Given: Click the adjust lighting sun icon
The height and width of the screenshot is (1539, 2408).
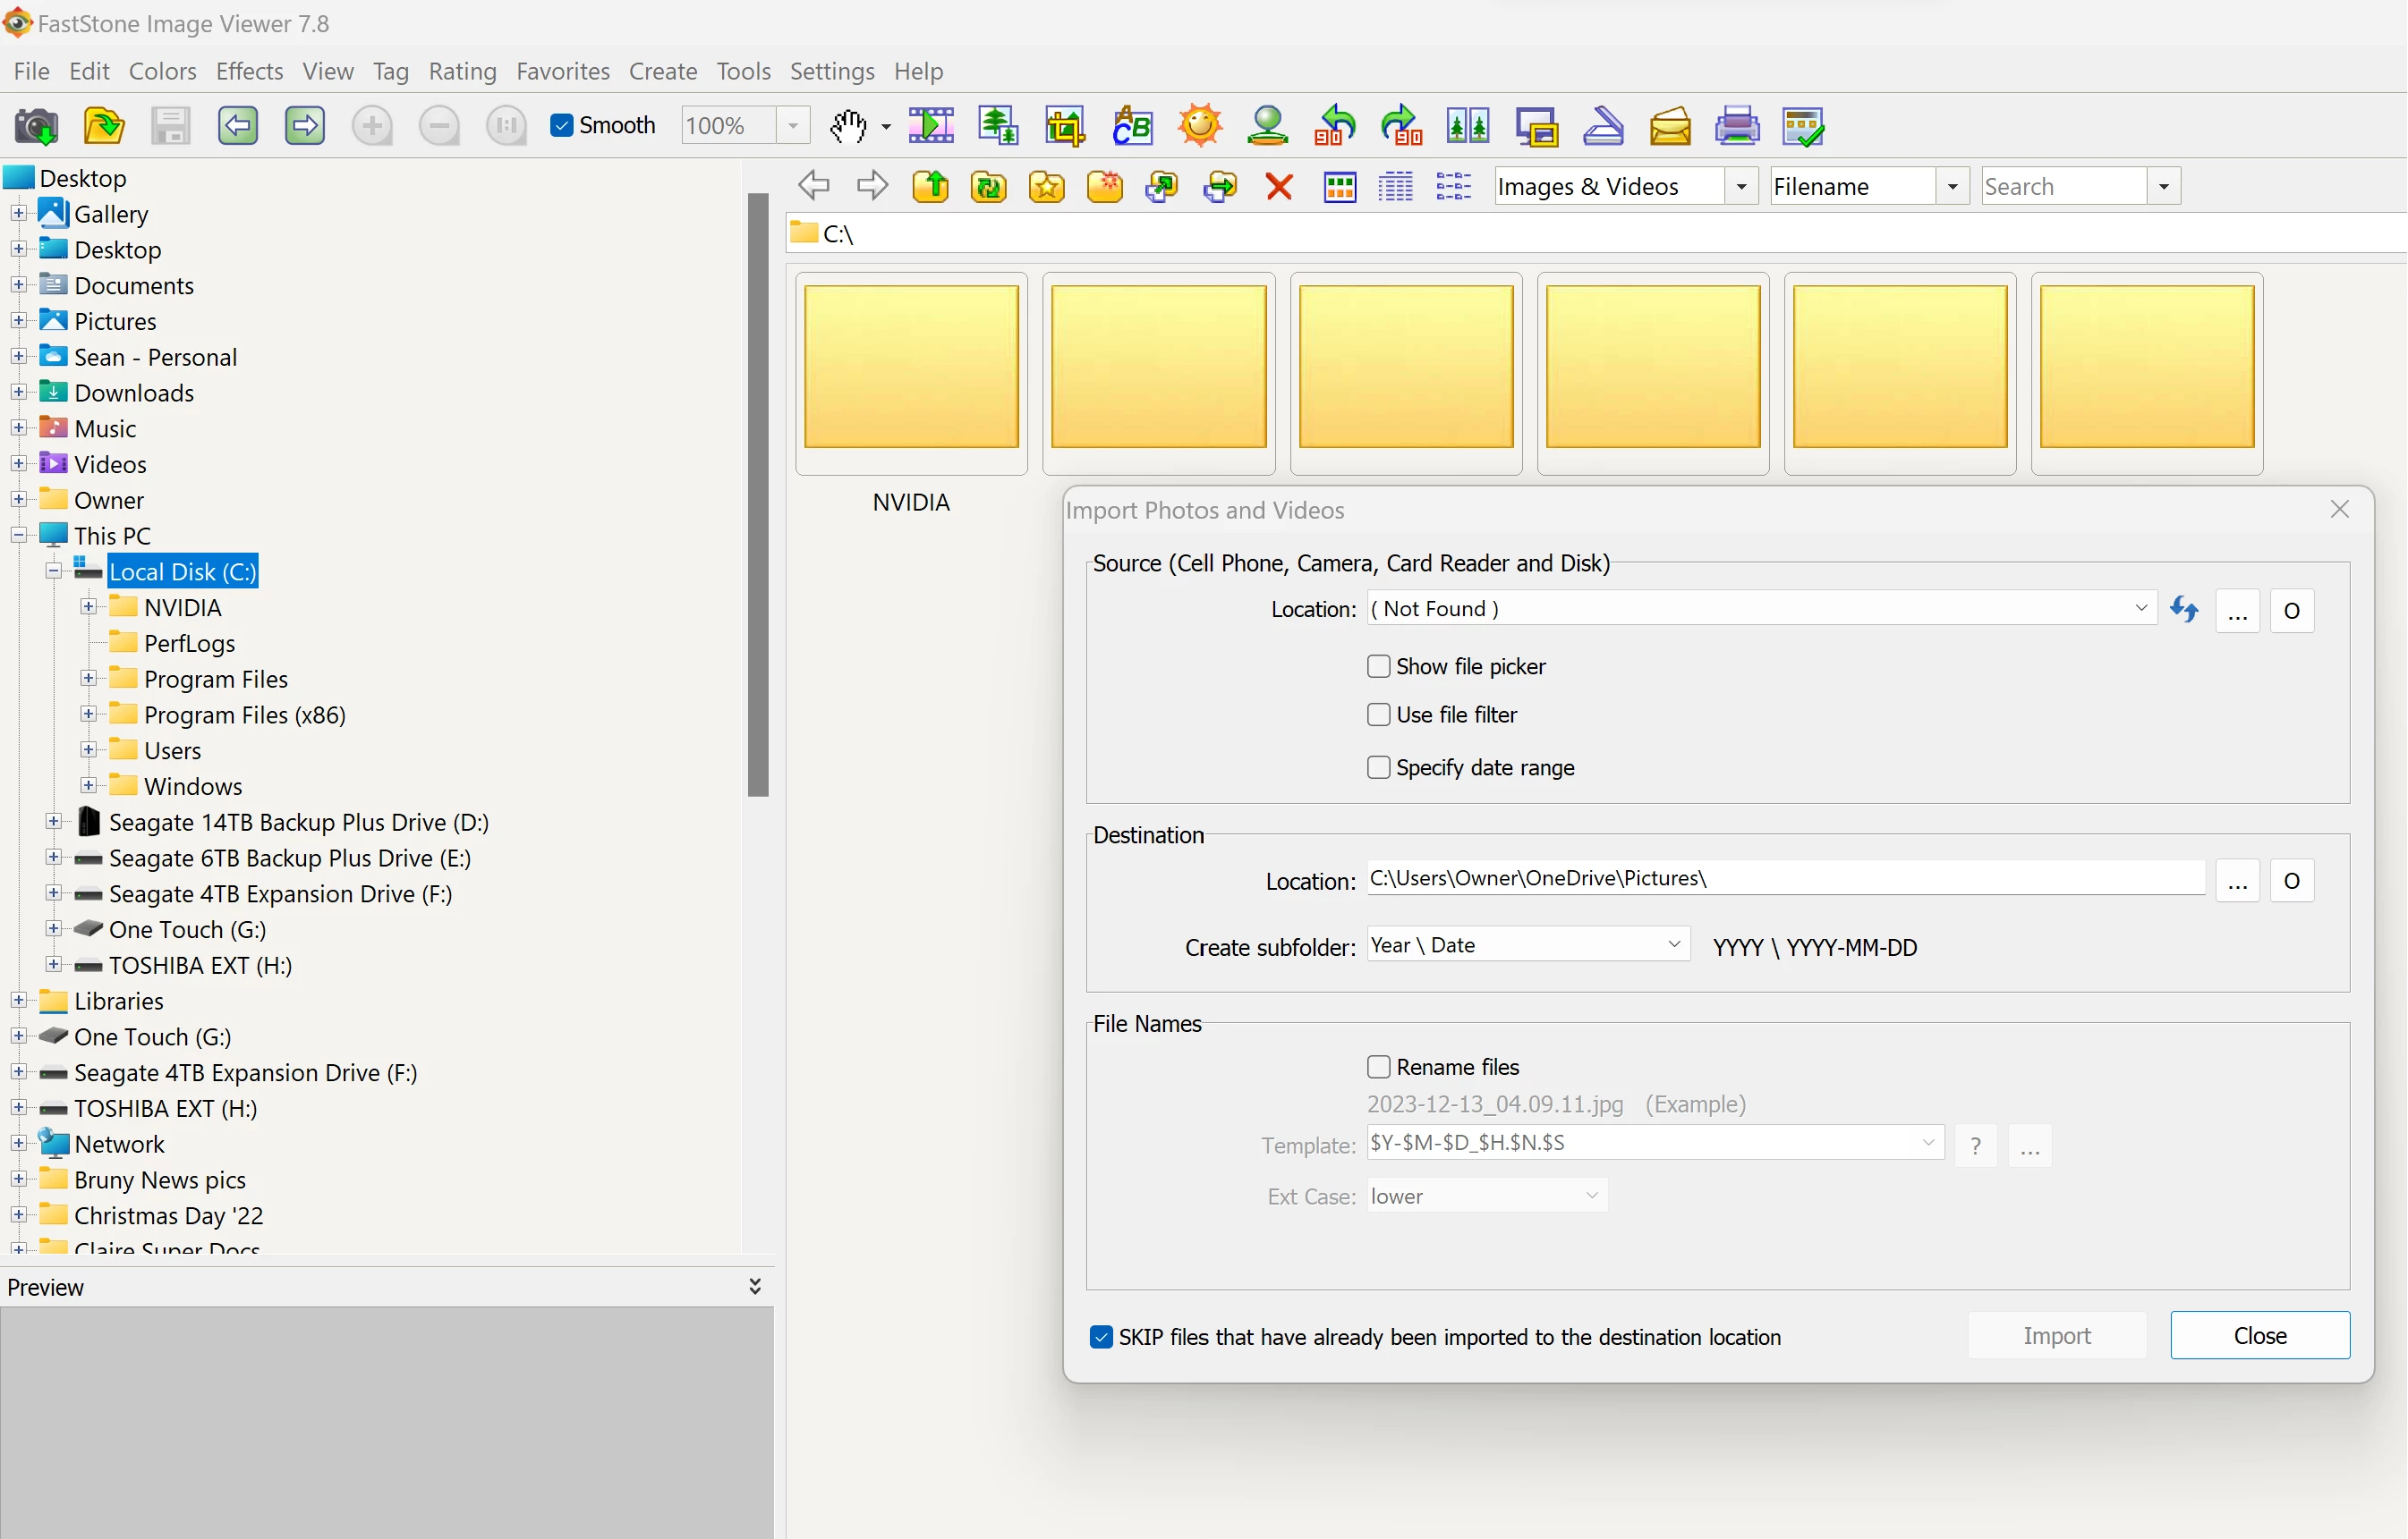Looking at the screenshot, I should 1199,126.
